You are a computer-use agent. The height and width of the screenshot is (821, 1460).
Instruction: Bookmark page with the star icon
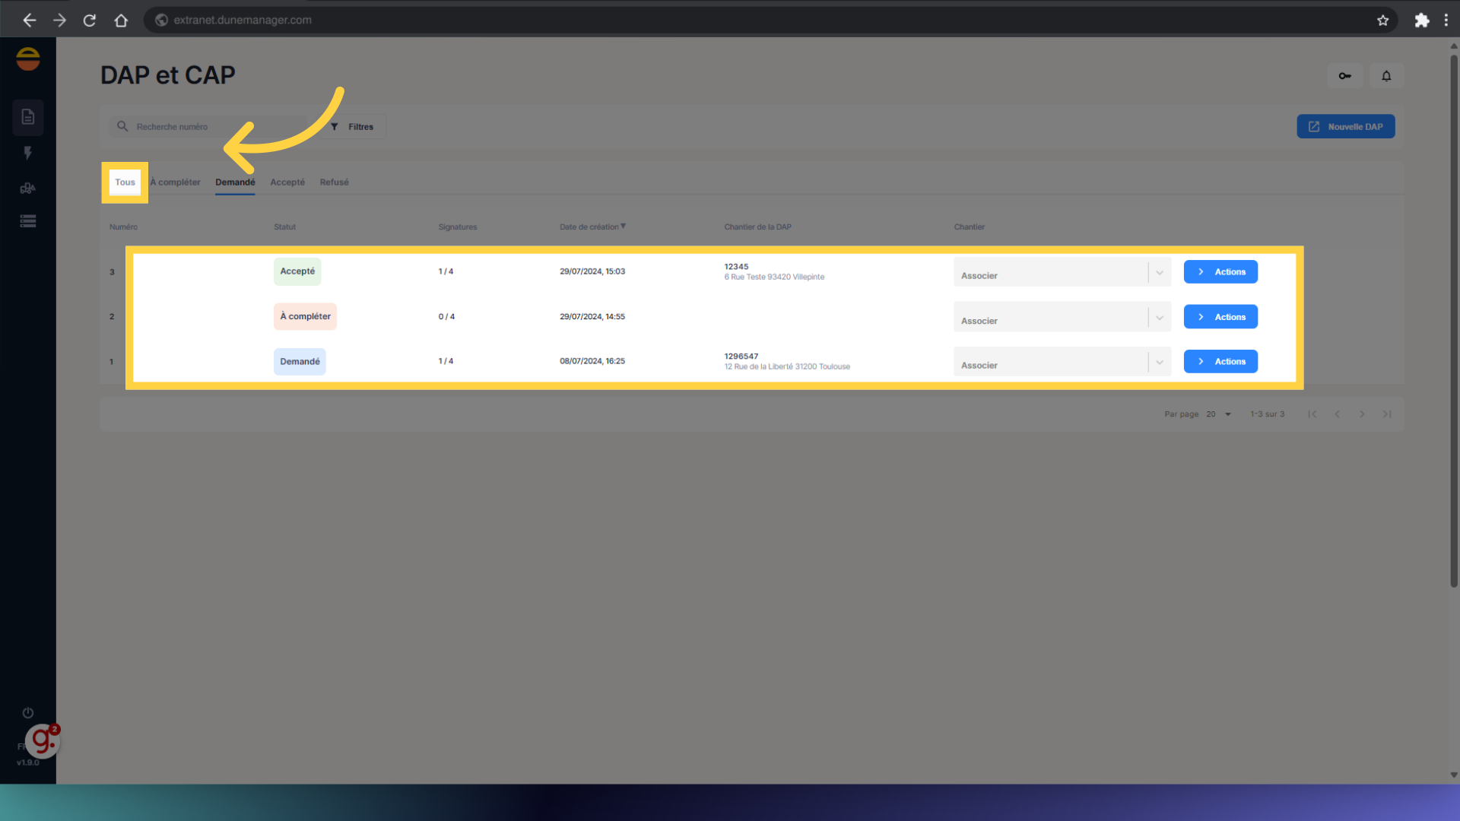(1382, 21)
